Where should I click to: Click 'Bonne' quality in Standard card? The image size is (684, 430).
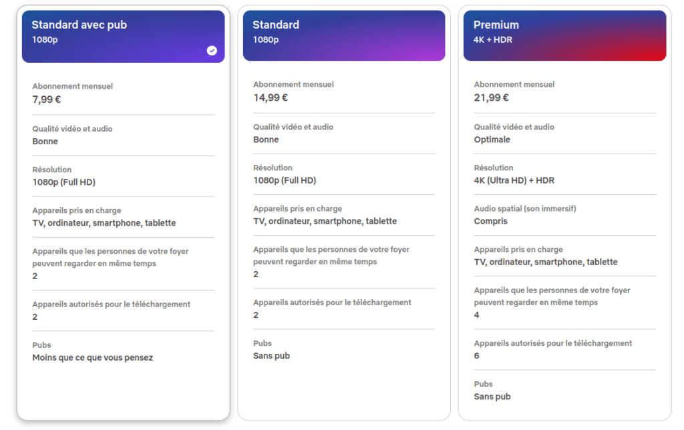(266, 140)
